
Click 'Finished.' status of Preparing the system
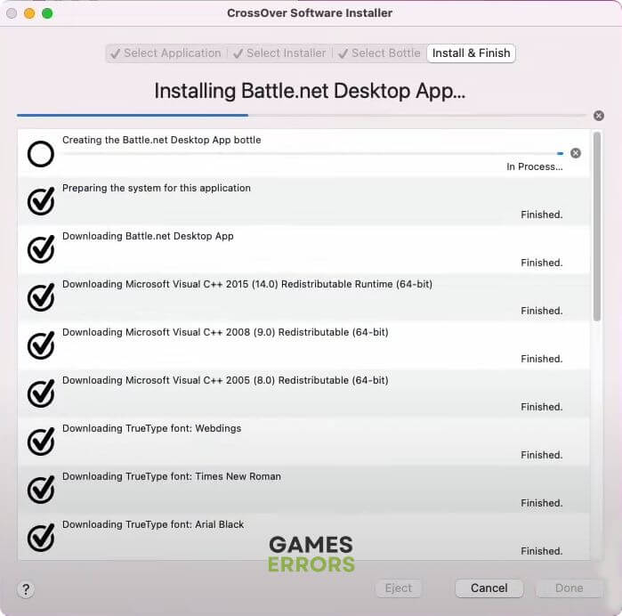click(542, 215)
